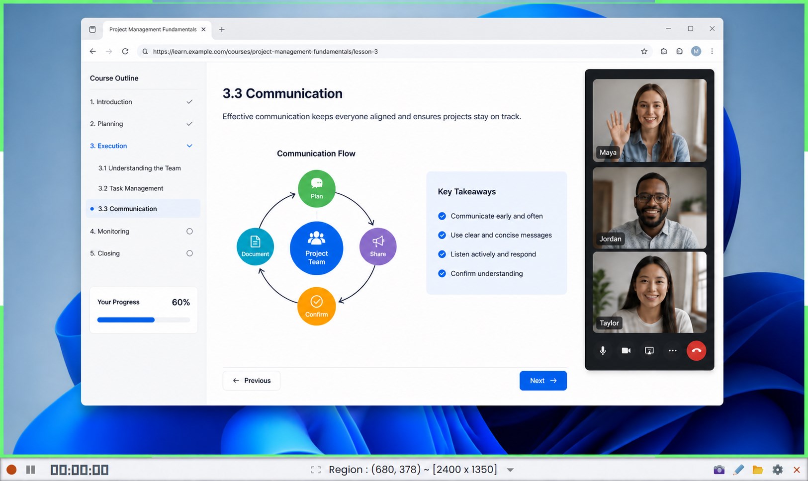The width and height of the screenshot is (808, 481).
Task: Click the forward navigation arrow
Action: click(109, 51)
